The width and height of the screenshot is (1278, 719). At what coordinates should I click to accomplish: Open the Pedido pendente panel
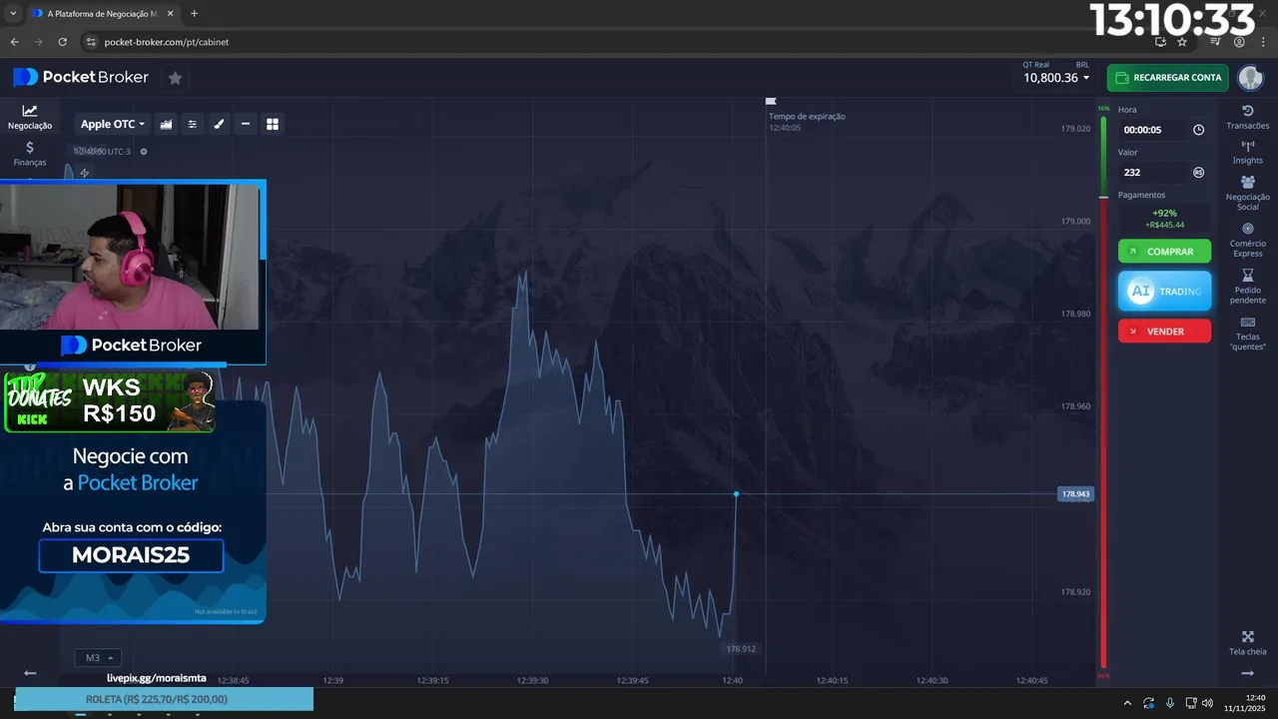coord(1247,287)
